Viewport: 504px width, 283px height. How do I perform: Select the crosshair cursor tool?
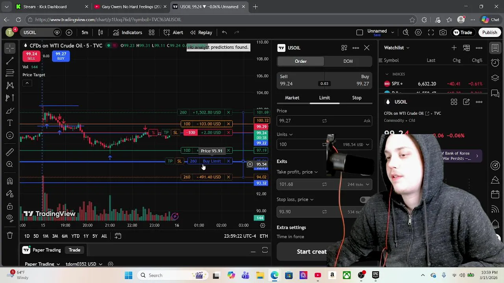coord(10,48)
